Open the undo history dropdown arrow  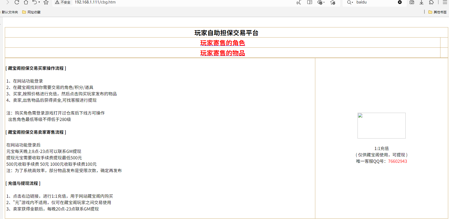click(x=39, y=2)
